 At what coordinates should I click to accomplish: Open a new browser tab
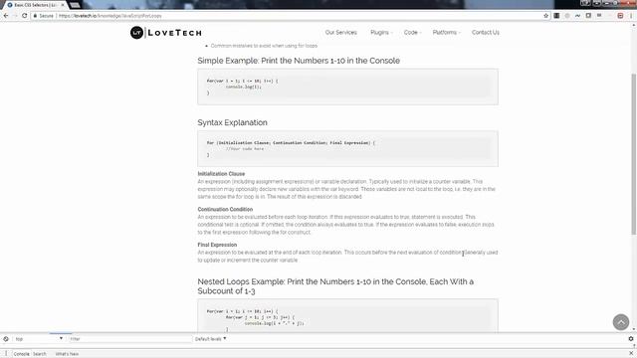75,5
